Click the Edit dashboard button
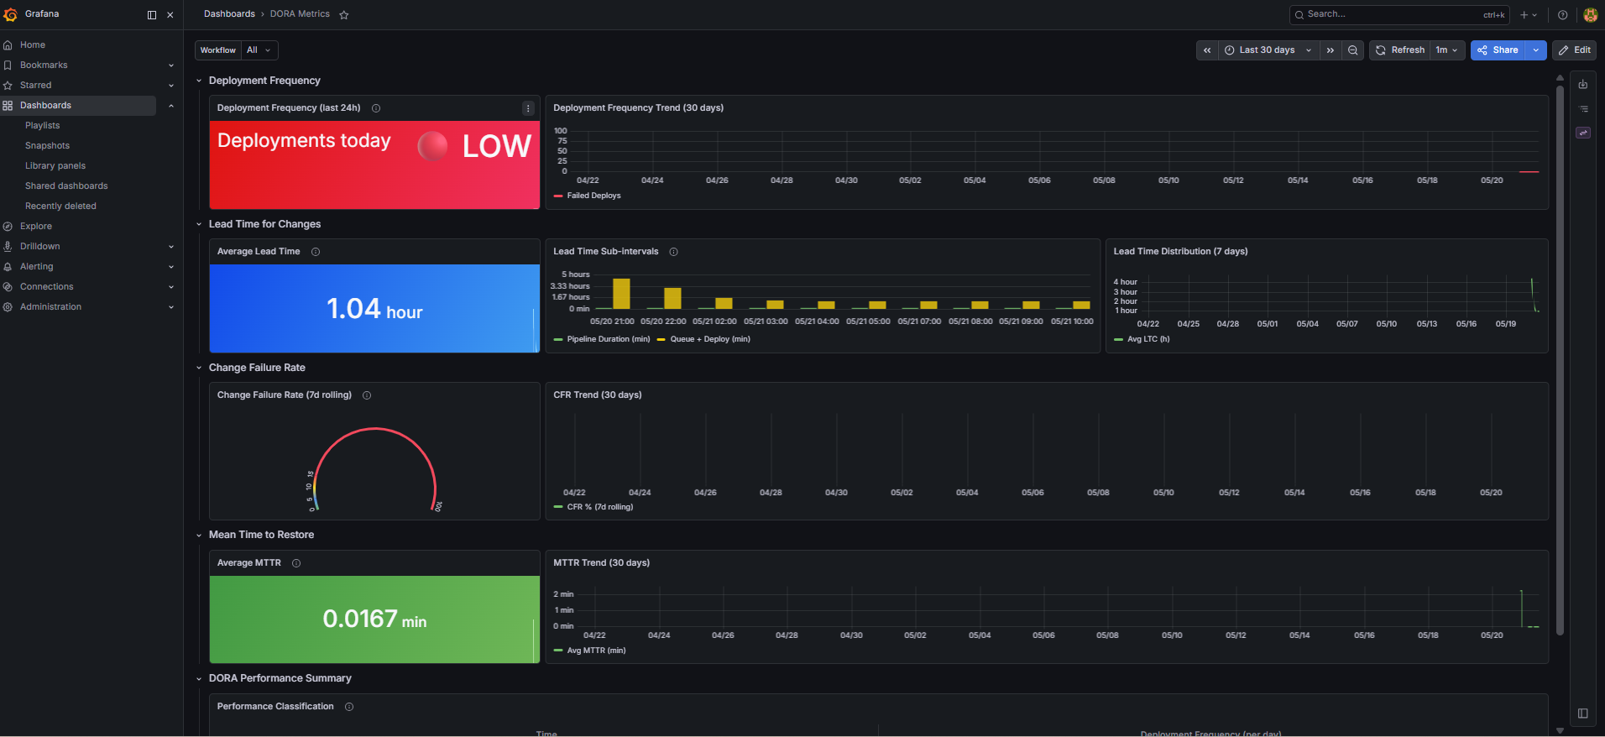 click(1574, 50)
